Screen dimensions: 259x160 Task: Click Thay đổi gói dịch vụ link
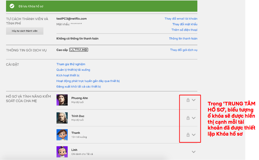coord(184,50)
